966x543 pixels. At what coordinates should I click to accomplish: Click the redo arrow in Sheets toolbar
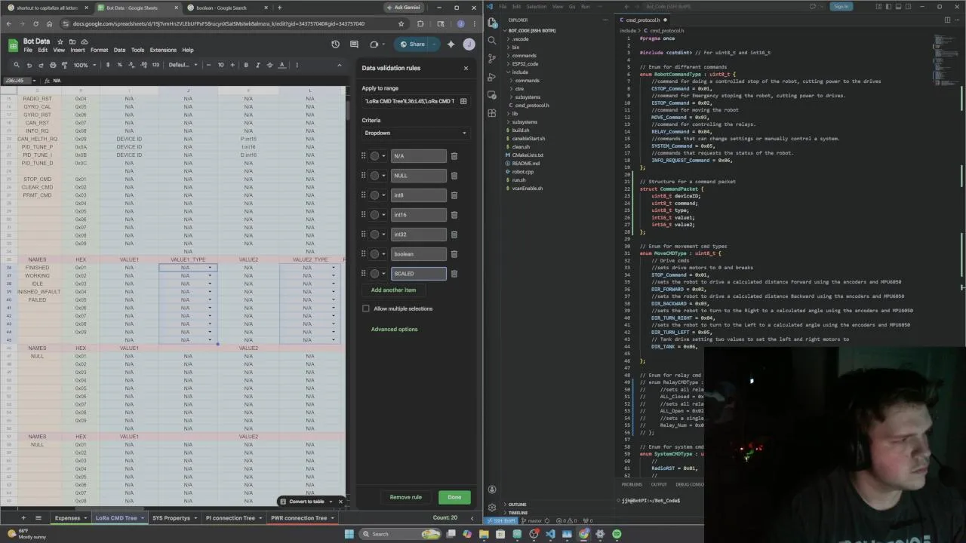click(41, 65)
